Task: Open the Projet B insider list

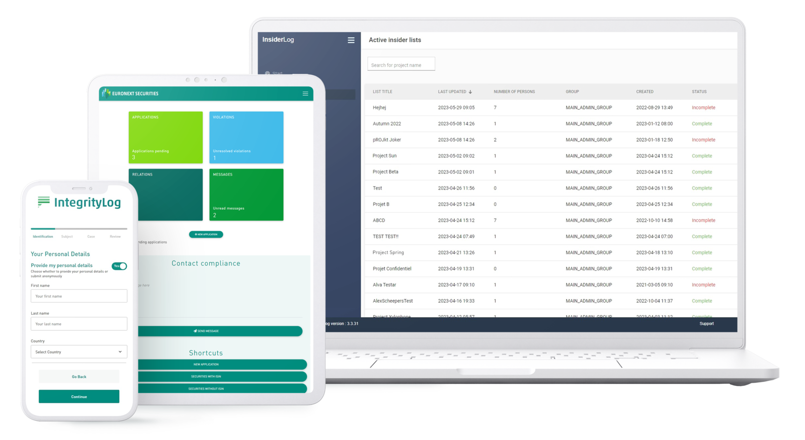Action: click(x=551, y=204)
